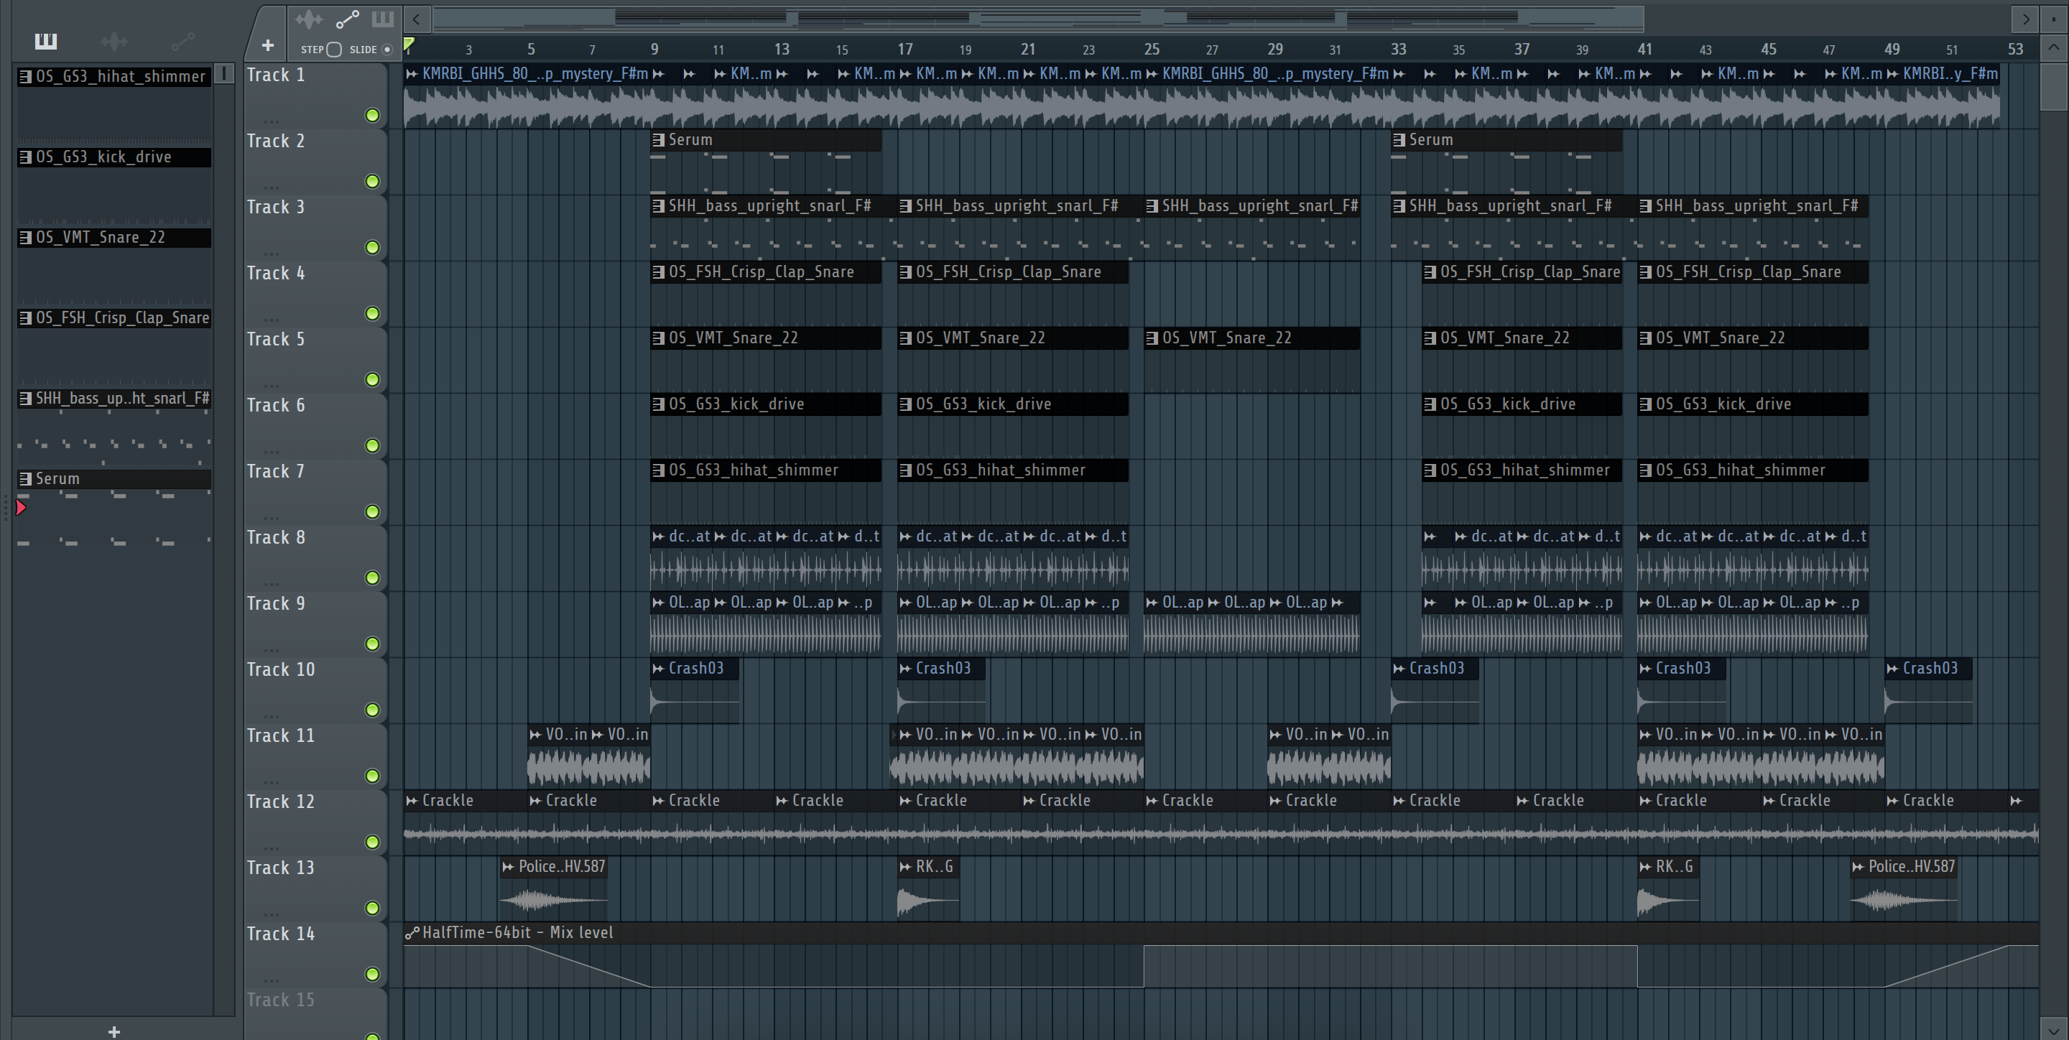The height and width of the screenshot is (1040, 2069).
Task: Select the Track 11 header label
Action: click(280, 735)
